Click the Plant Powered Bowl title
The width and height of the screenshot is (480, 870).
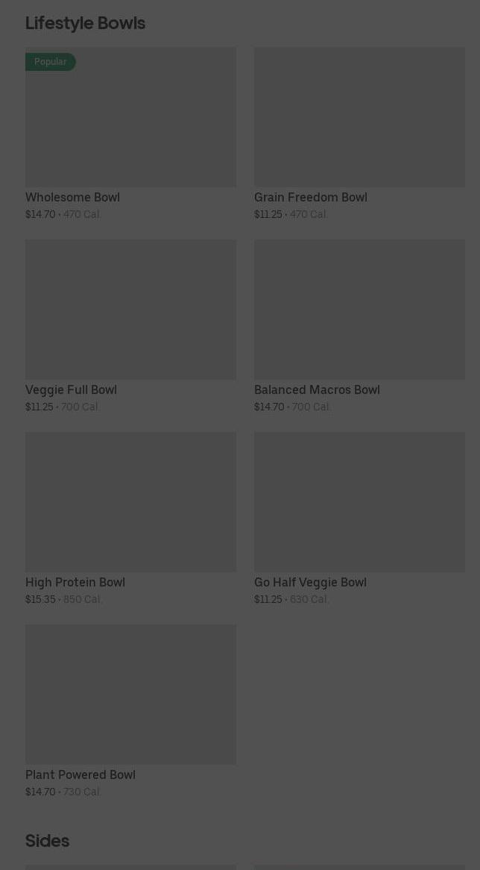[80, 775]
